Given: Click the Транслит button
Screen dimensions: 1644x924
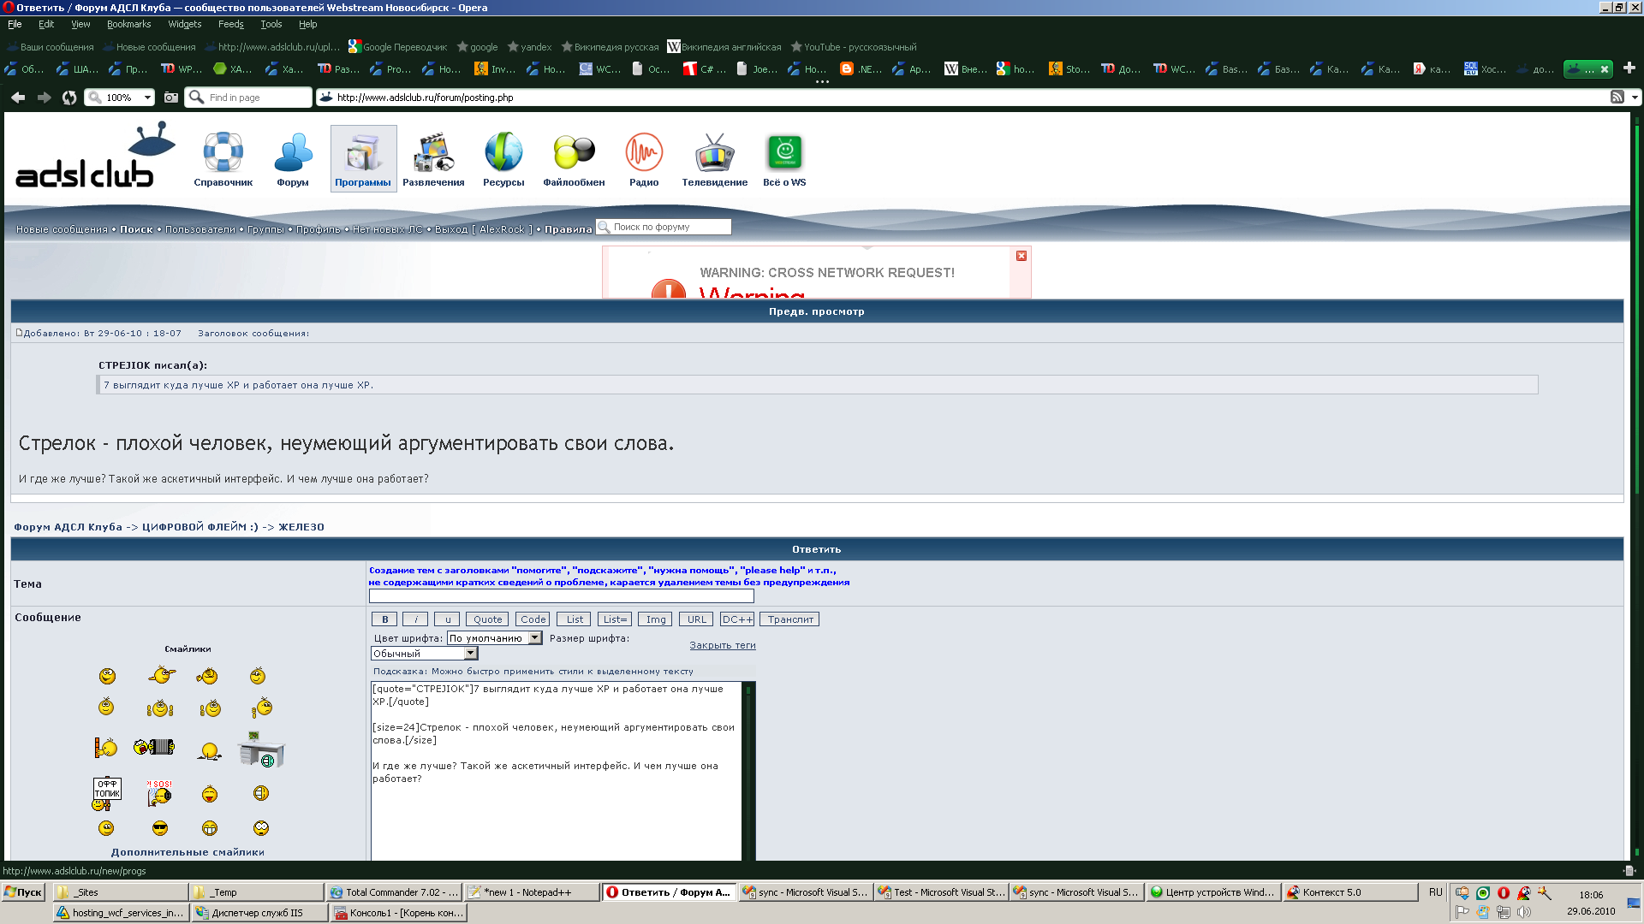Looking at the screenshot, I should point(790,619).
